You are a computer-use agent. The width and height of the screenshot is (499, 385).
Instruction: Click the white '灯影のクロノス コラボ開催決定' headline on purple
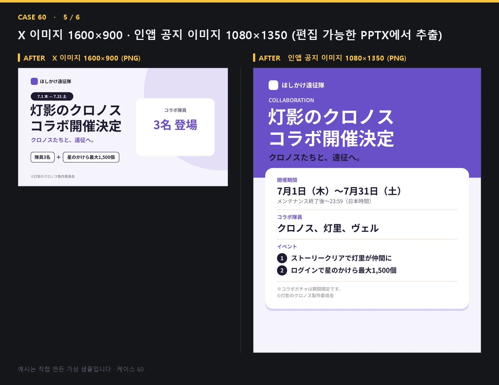tap(331, 128)
